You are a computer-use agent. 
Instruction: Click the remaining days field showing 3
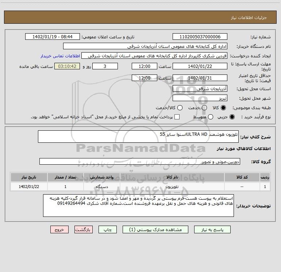pyautogui.click(x=105, y=66)
